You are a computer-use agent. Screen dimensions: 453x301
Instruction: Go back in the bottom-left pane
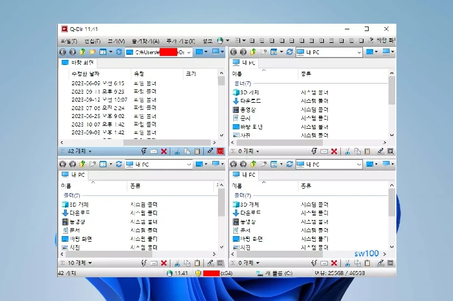pos(63,164)
